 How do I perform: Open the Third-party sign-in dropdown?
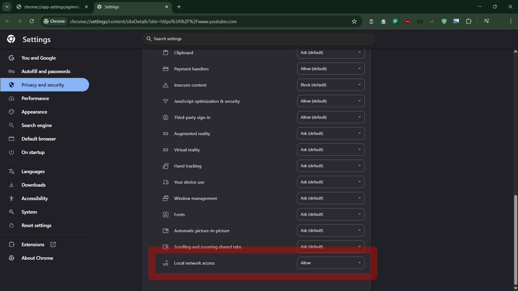click(x=331, y=117)
